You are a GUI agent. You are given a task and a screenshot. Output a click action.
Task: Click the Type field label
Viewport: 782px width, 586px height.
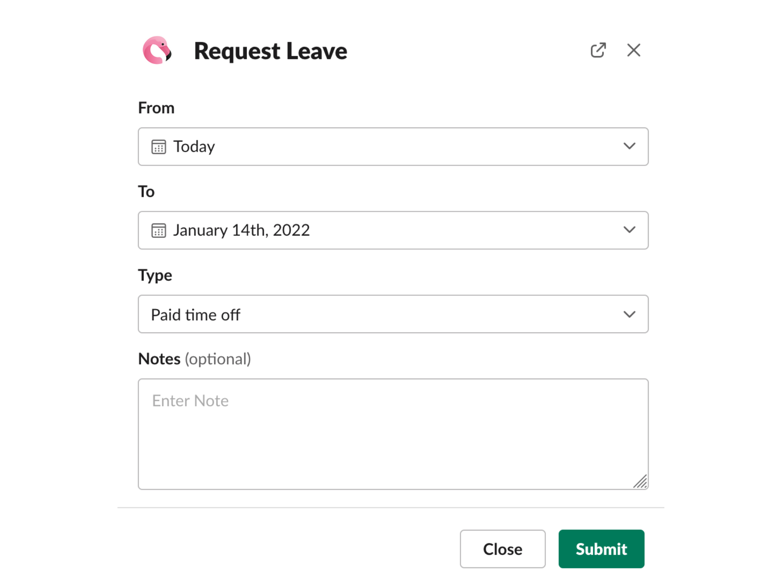coord(155,275)
